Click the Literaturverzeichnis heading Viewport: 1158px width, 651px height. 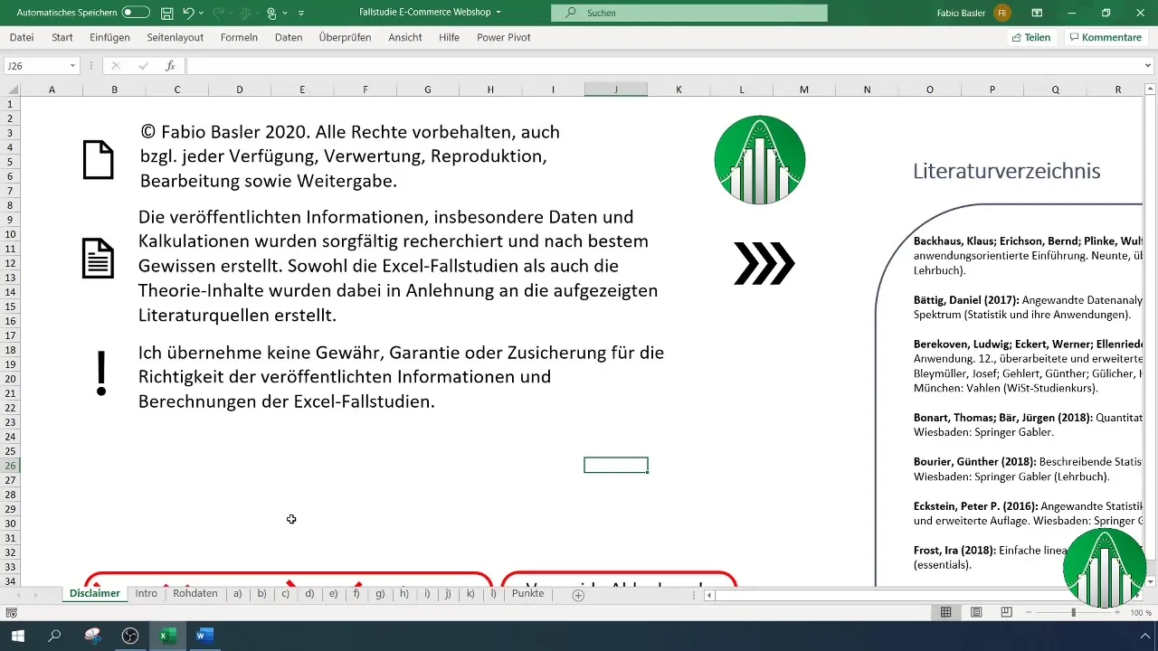tap(1006, 171)
